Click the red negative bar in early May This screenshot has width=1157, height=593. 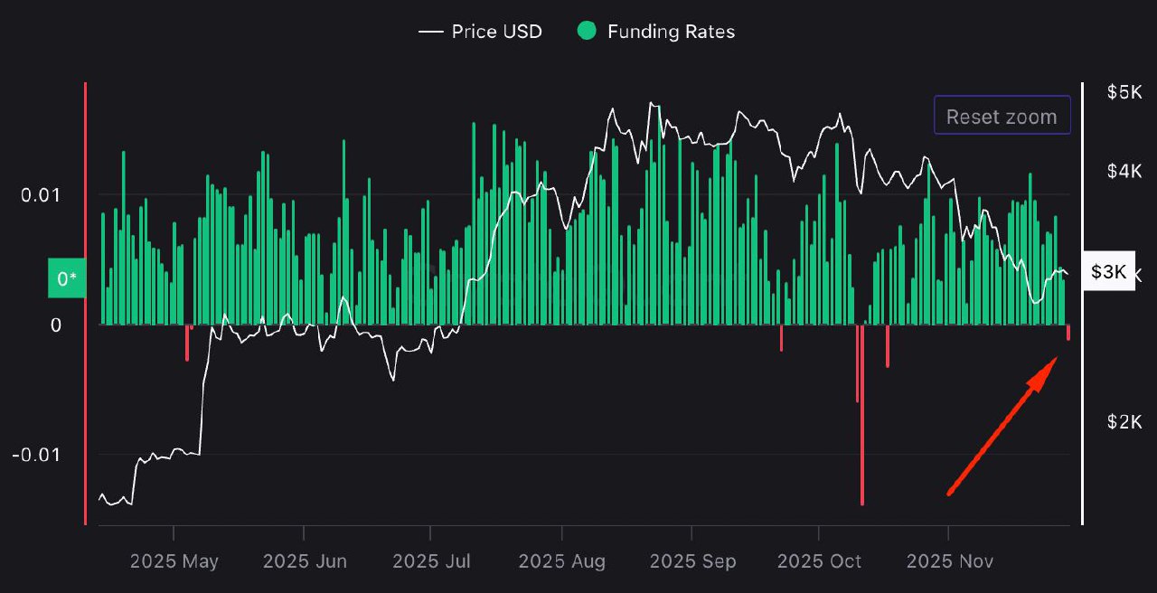(x=187, y=343)
